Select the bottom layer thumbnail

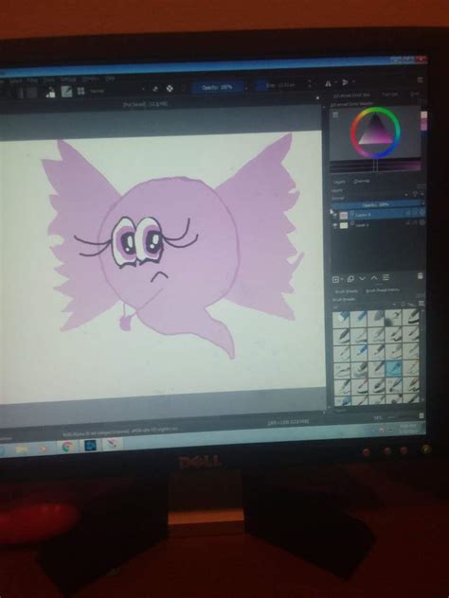pos(344,225)
